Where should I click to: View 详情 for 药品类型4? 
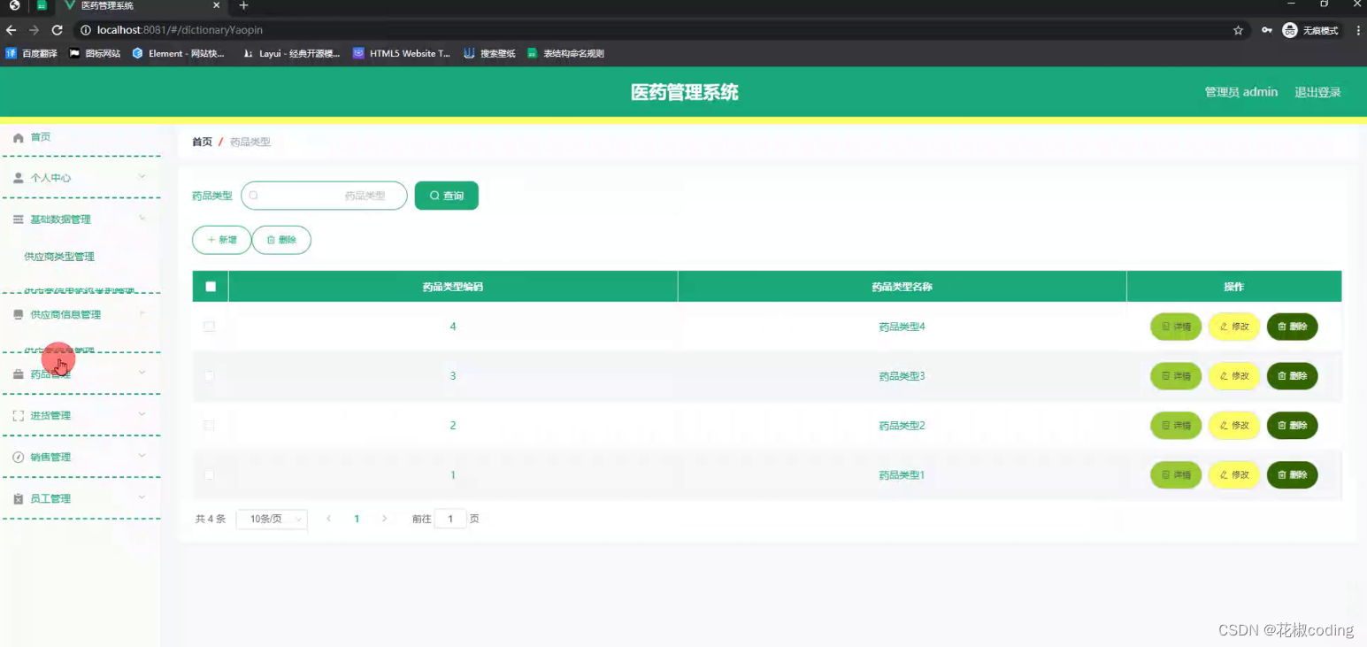(x=1176, y=327)
